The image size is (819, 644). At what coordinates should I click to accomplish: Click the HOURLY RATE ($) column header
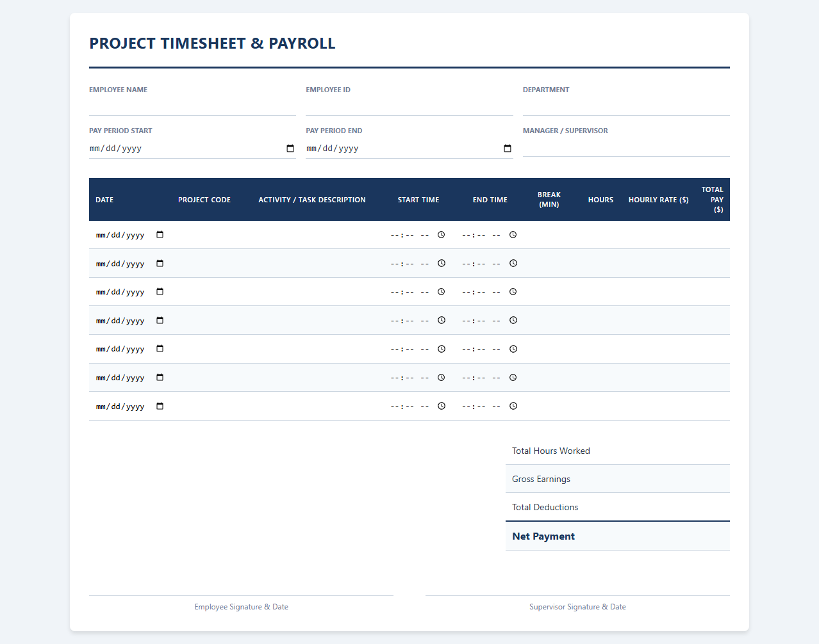(x=659, y=200)
